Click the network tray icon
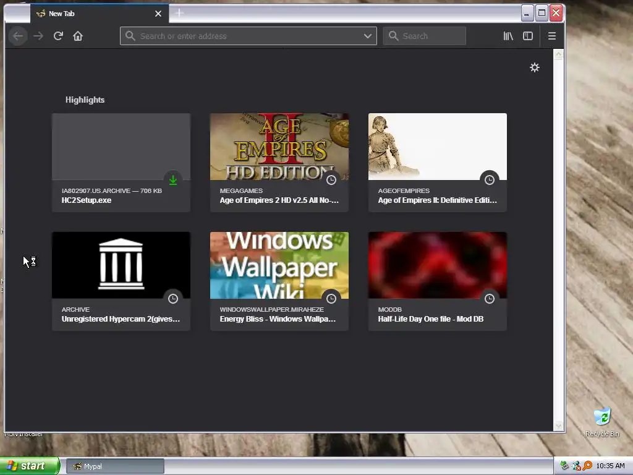633x475 pixels. (576, 466)
